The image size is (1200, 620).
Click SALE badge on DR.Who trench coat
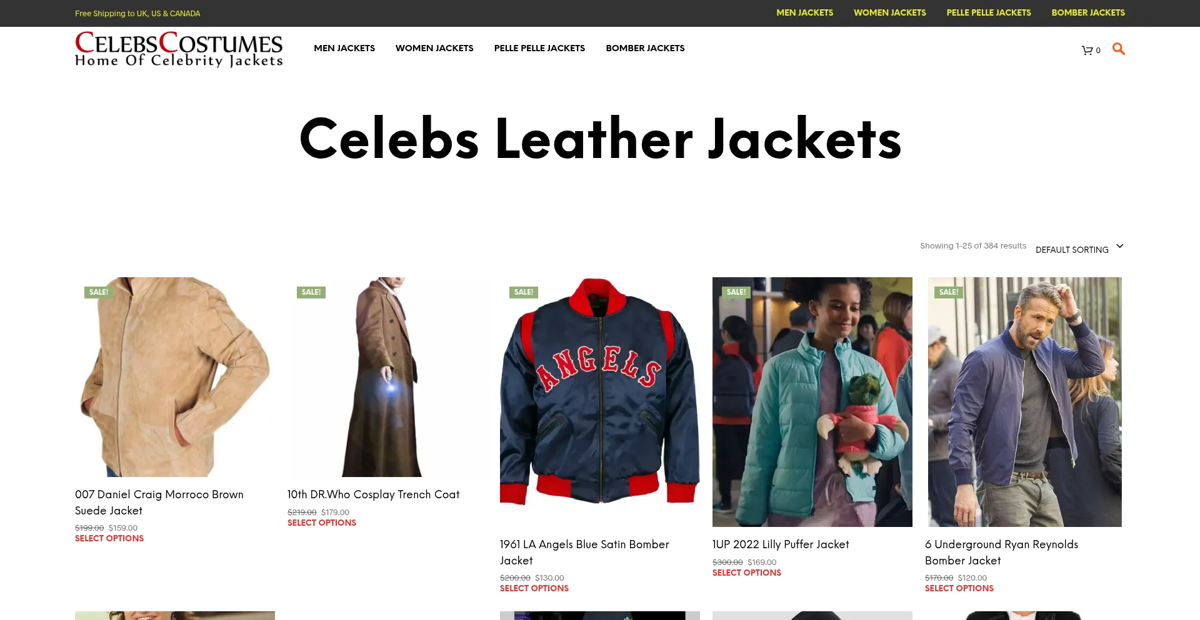tap(311, 292)
